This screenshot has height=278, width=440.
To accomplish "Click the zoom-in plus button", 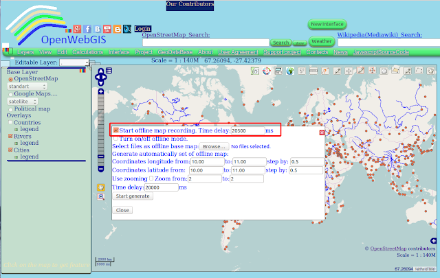I will point(101,91).
